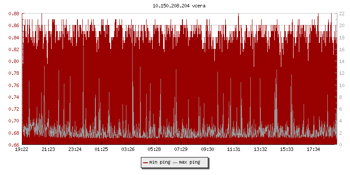The height and width of the screenshot is (175, 350).
Task: Select the min ping legend label
Action: 159,162
